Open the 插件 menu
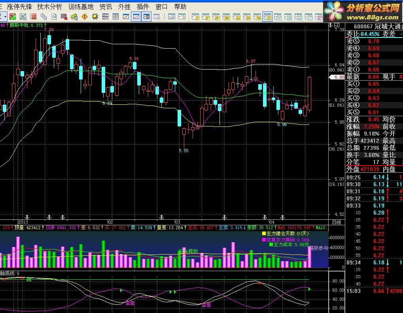The height and width of the screenshot is (313, 403). (x=143, y=7)
